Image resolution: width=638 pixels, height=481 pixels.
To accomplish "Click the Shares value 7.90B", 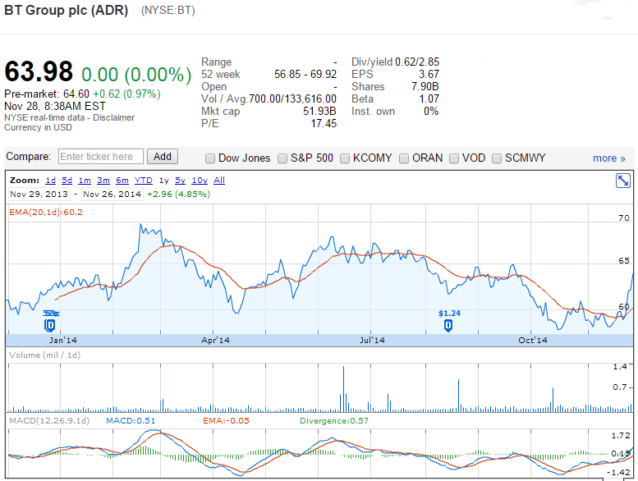I will tap(425, 86).
